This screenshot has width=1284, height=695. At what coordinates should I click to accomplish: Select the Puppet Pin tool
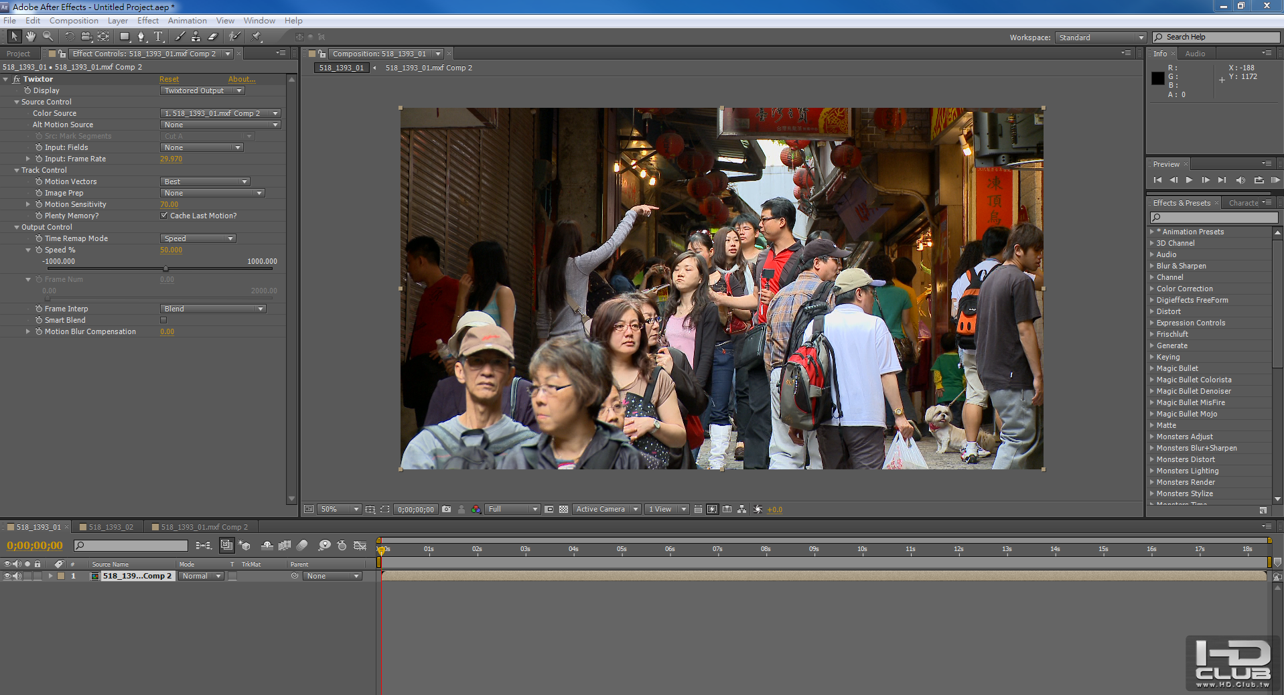pyautogui.click(x=257, y=37)
